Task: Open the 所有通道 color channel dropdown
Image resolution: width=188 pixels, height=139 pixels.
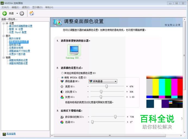Action: pos(103,81)
